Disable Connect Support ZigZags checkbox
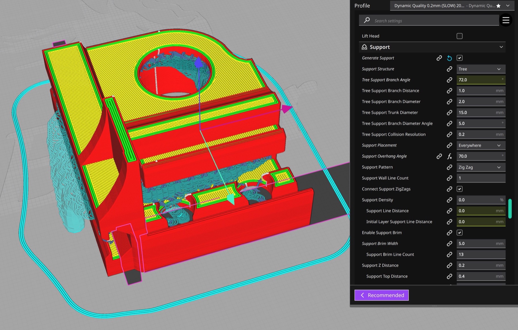Viewport: 518px width, 330px height. click(x=460, y=189)
